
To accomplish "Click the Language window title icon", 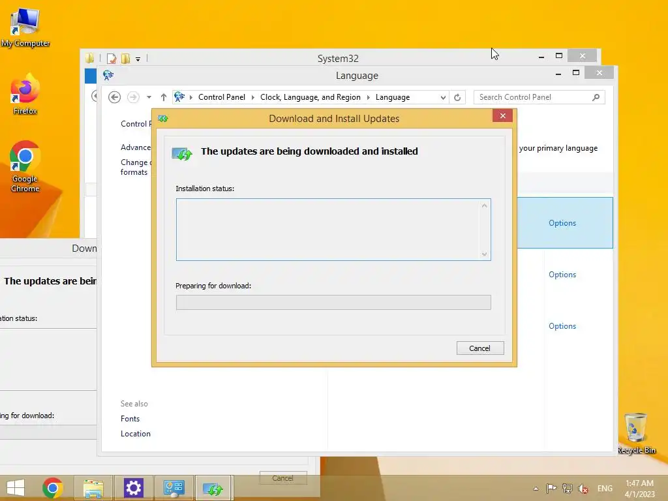I will (108, 76).
